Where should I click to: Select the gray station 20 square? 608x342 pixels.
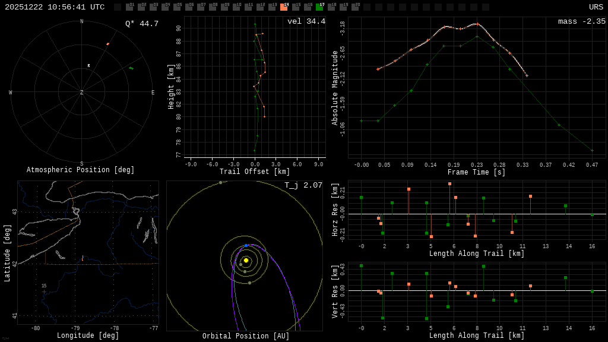coord(355,7)
